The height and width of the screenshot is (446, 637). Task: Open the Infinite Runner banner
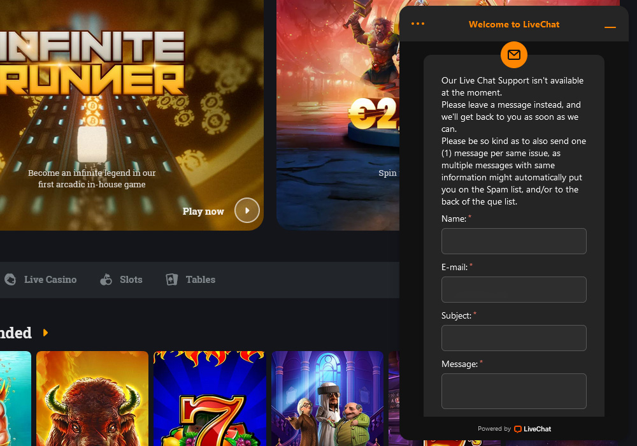[x=132, y=115]
